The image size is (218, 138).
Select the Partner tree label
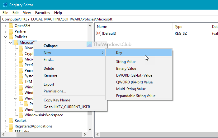tap(21, 31)
